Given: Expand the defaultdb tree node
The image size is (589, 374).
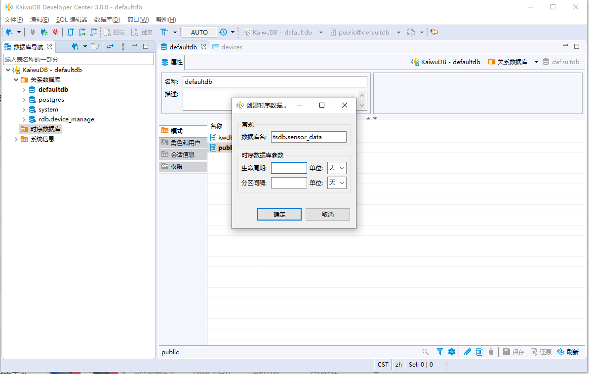Looking at the screenshot, I should (x=24, y=90).
